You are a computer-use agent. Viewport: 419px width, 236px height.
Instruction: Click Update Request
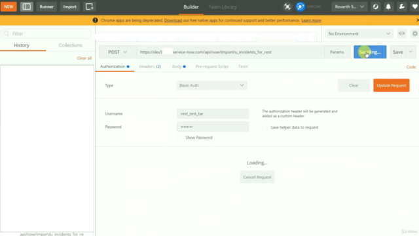coord(392,85)
